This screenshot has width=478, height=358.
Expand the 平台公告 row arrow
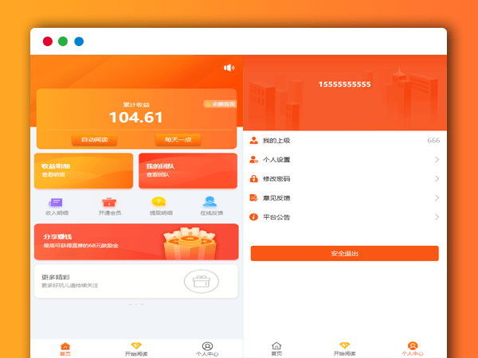(x=437, y=217)
